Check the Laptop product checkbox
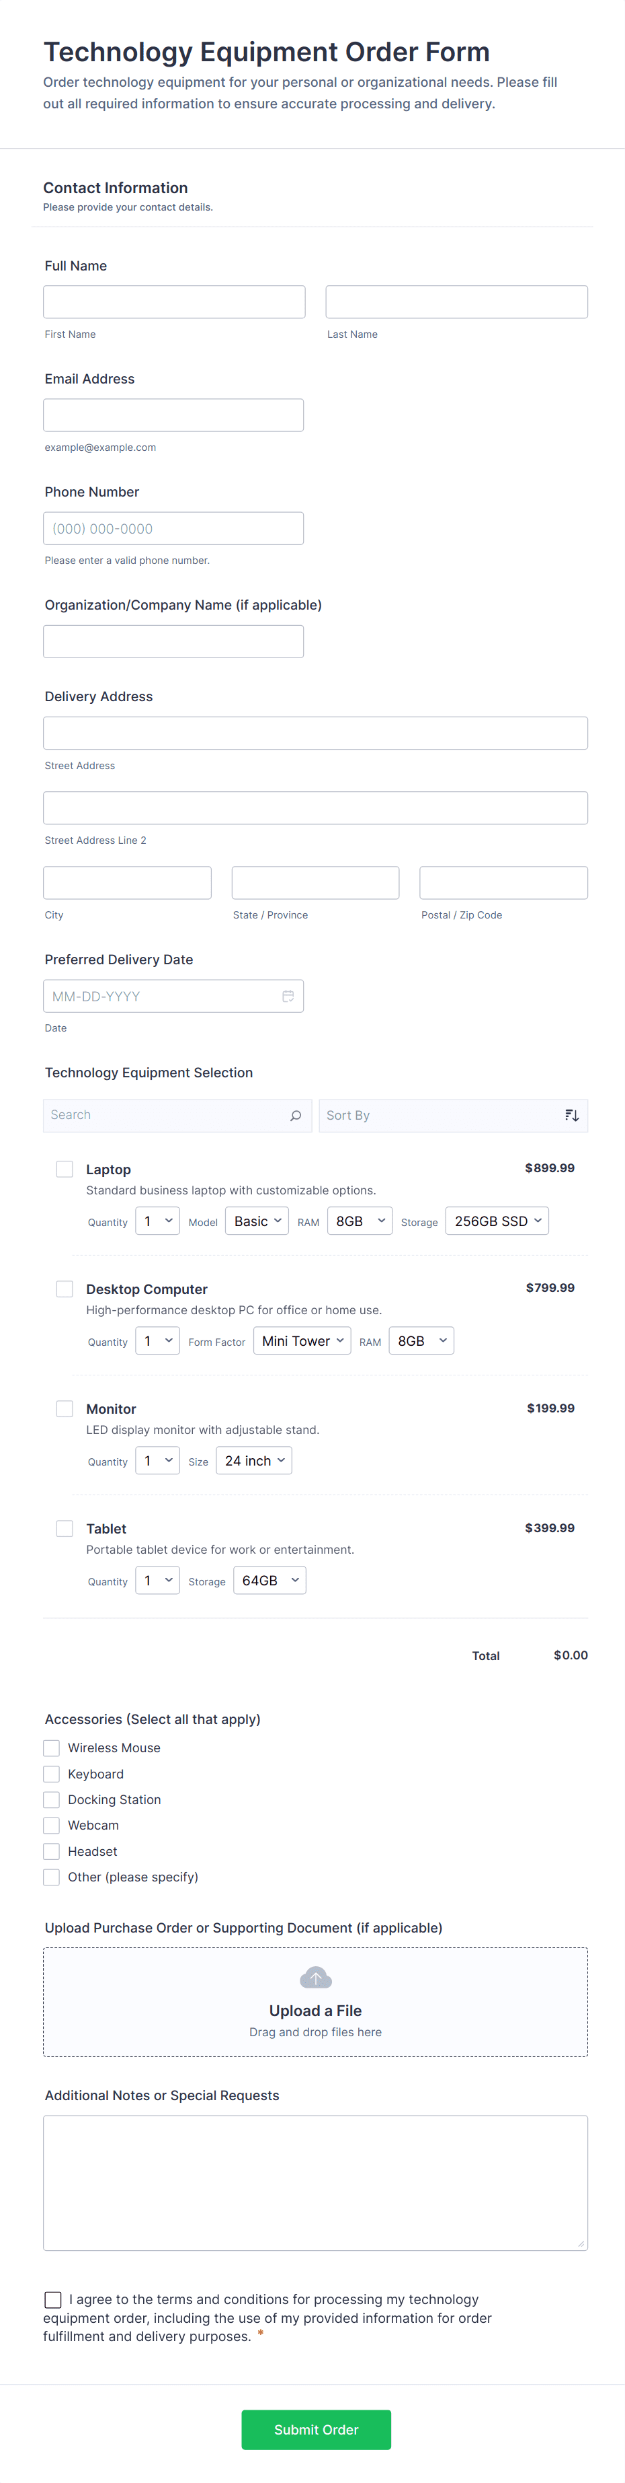Image resolution: width=625 pixels, height=2483 pixels. tap(65, 1168)
